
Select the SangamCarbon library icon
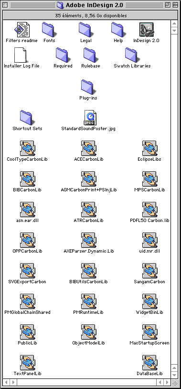coord(149,271)
